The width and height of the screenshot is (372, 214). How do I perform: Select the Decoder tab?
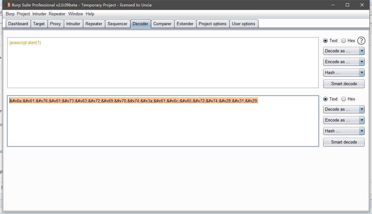(140, 24)
